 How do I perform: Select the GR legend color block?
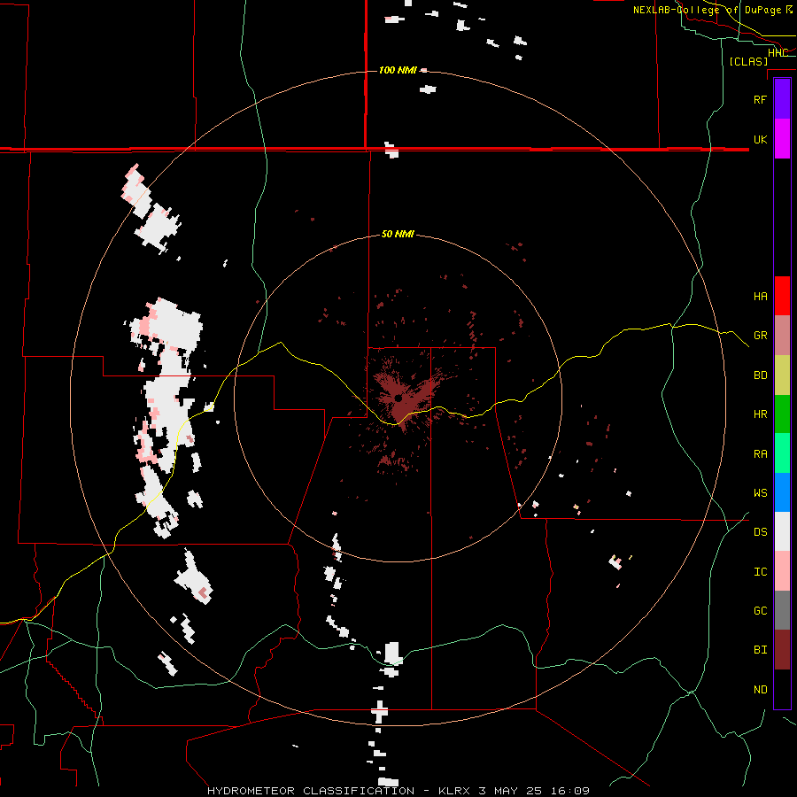pyautogui.click(x=782, y=335)
